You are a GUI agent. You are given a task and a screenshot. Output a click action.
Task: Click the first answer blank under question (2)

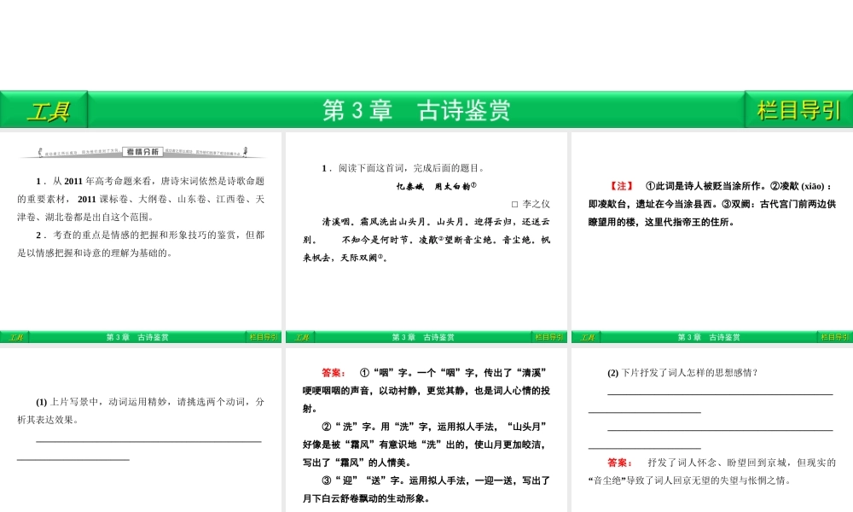(720, 394)
